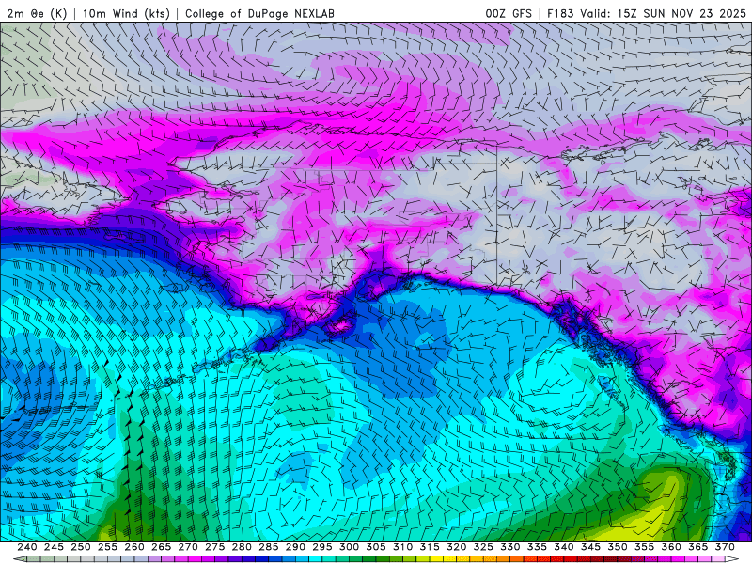This screenshot has height=564, width=752.
Task: Click the 300 value on the color scale
Action: (349, 547)
